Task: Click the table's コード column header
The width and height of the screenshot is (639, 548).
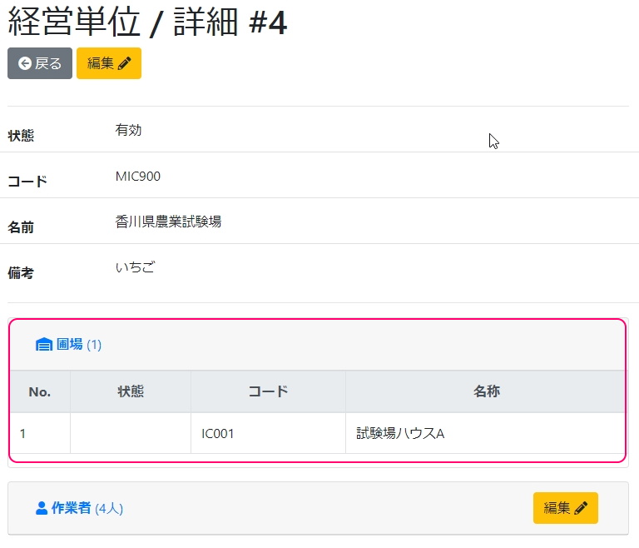Action: 268,391
